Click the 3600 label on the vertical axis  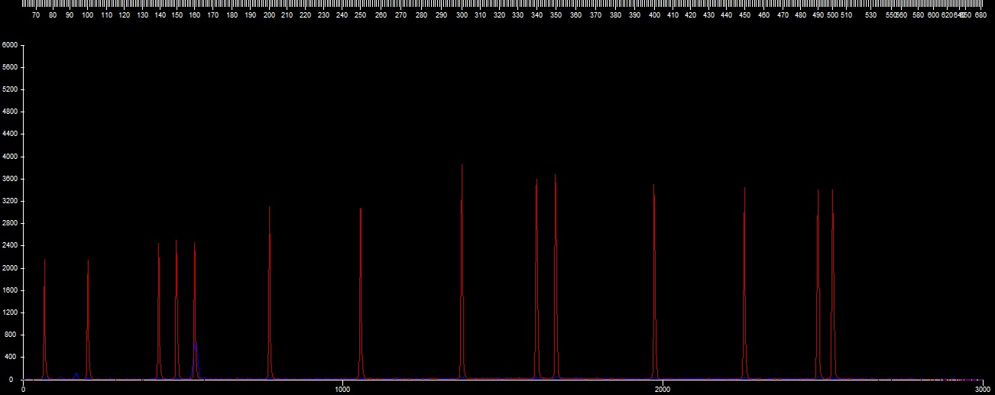tap(9, 179)
